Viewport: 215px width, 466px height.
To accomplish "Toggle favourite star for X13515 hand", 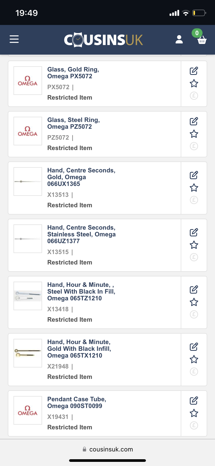I will tap(194, 245).
